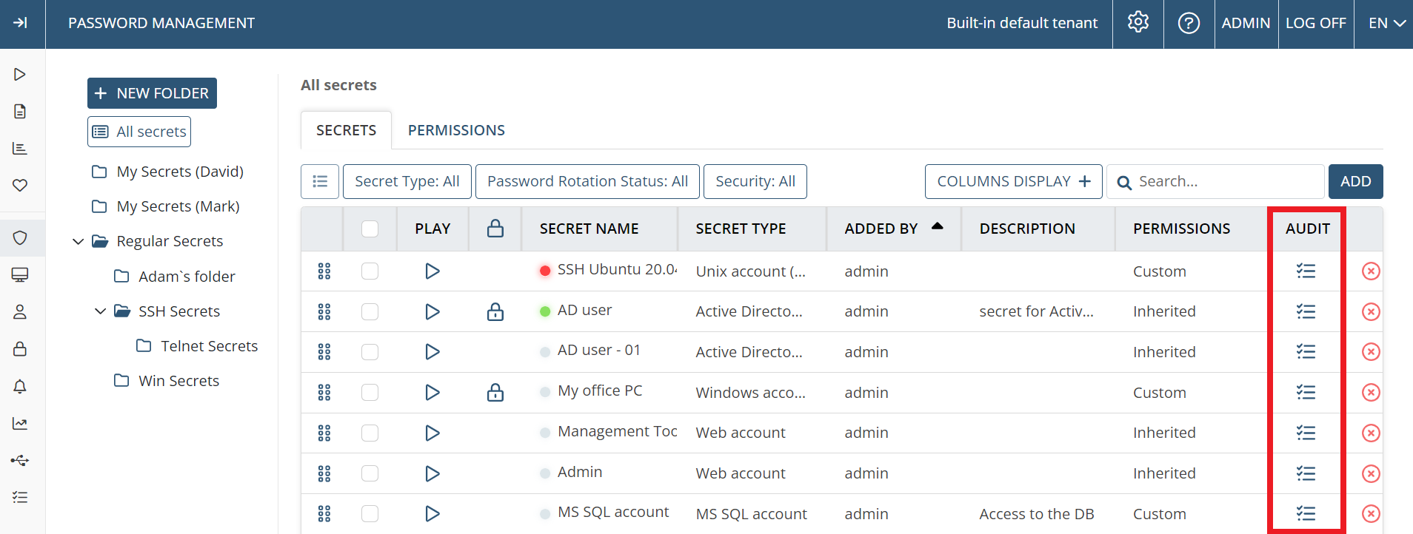Open the shield icon in left sidebar

(20, 237)
